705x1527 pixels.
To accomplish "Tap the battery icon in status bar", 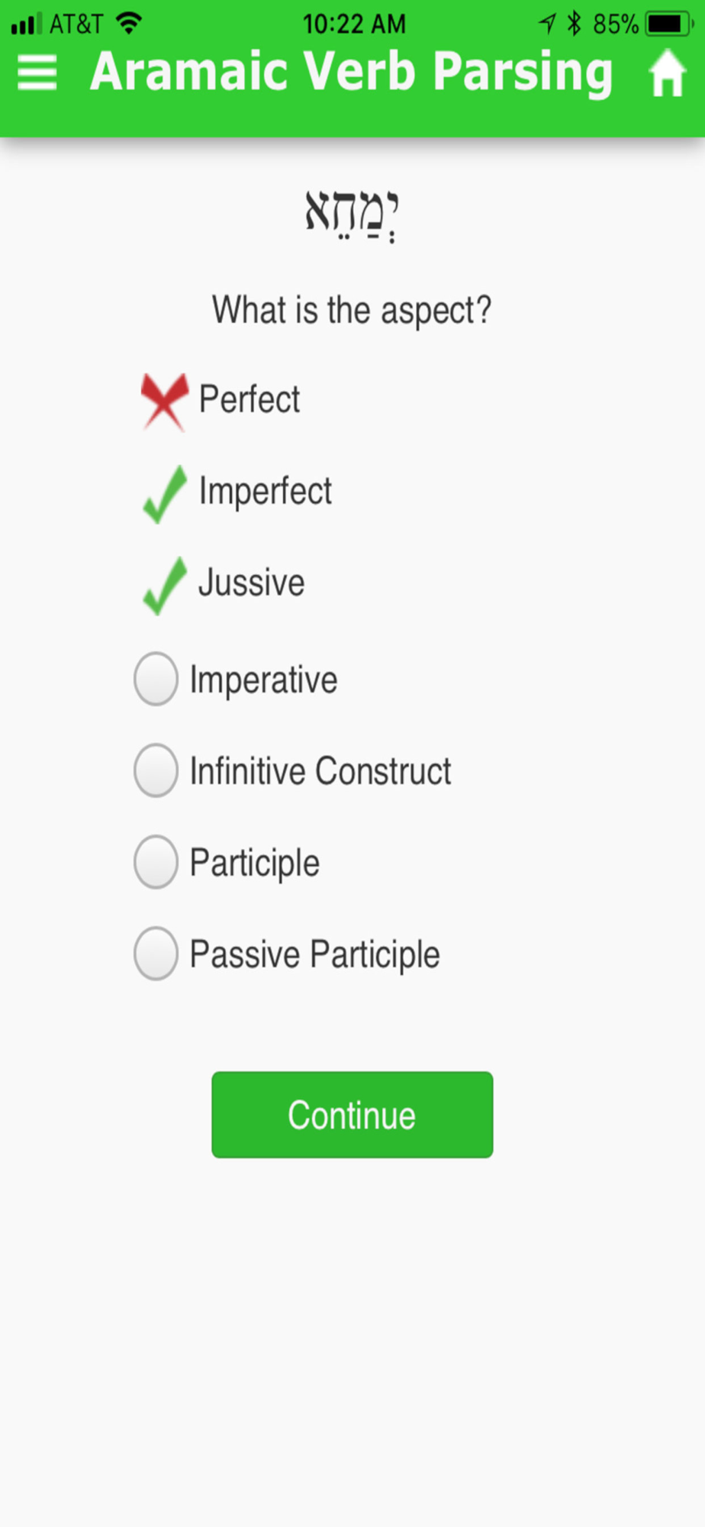I will pos(668,24).
